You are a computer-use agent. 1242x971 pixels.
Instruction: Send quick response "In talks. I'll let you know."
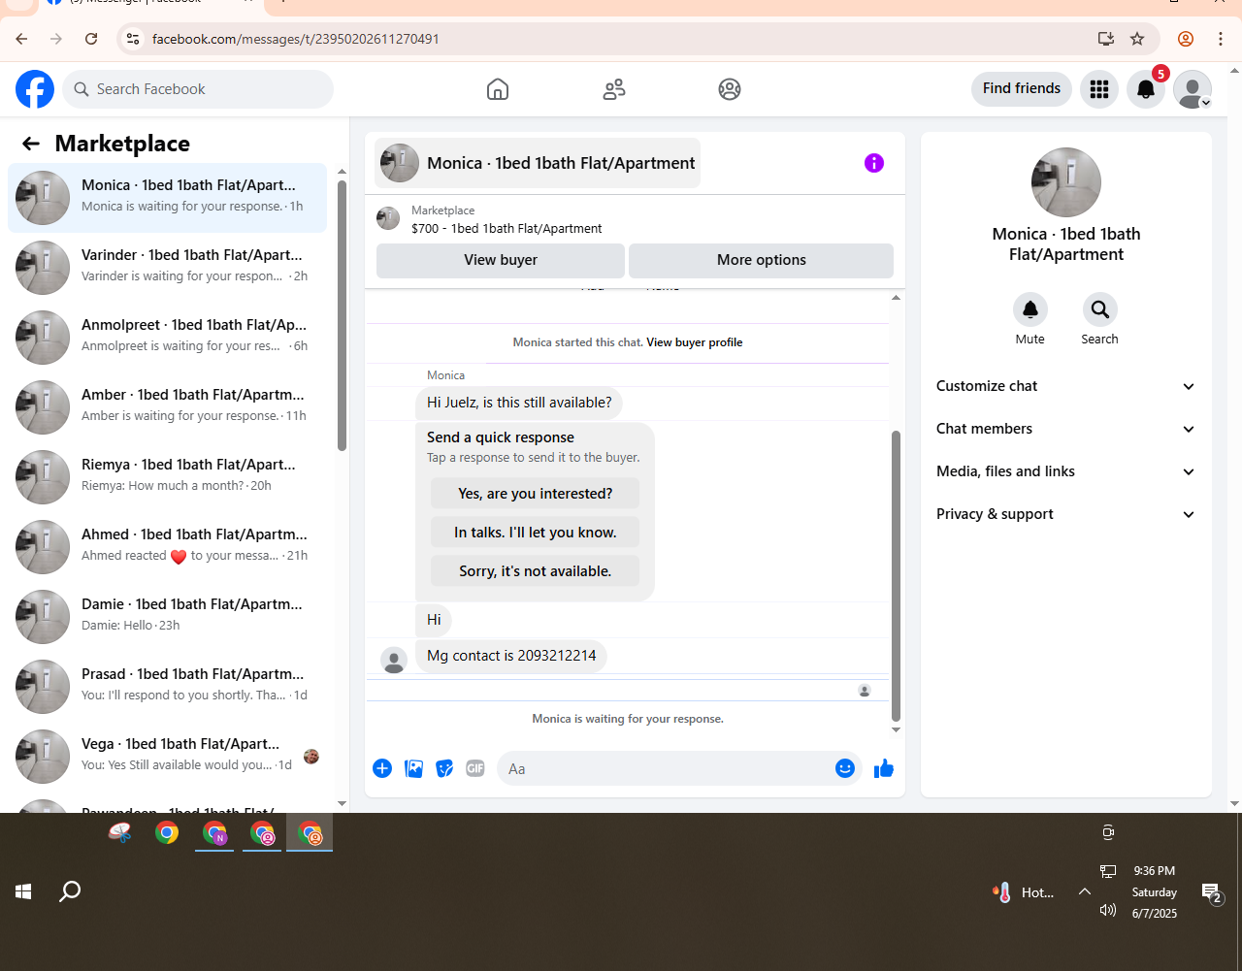(536, 533)
